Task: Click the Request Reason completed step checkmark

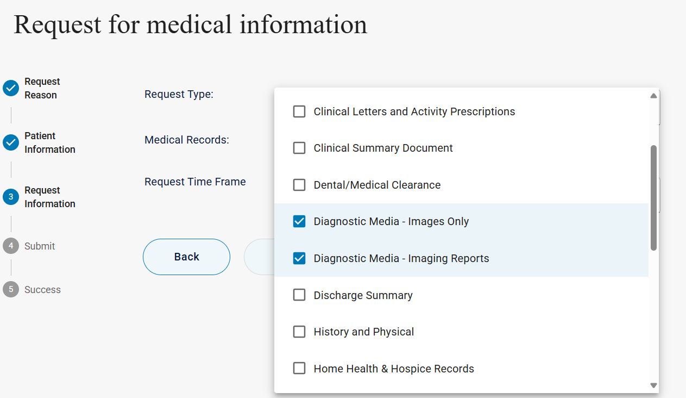Action: pos(11,88)
